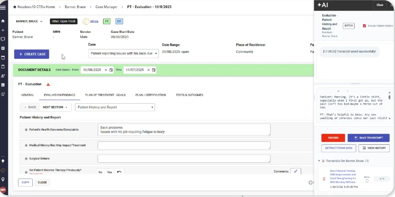This screenshot has width=395, height=197.
Task: Click EXTRACT FORM DATA button
Action: [x=339, y=148]
